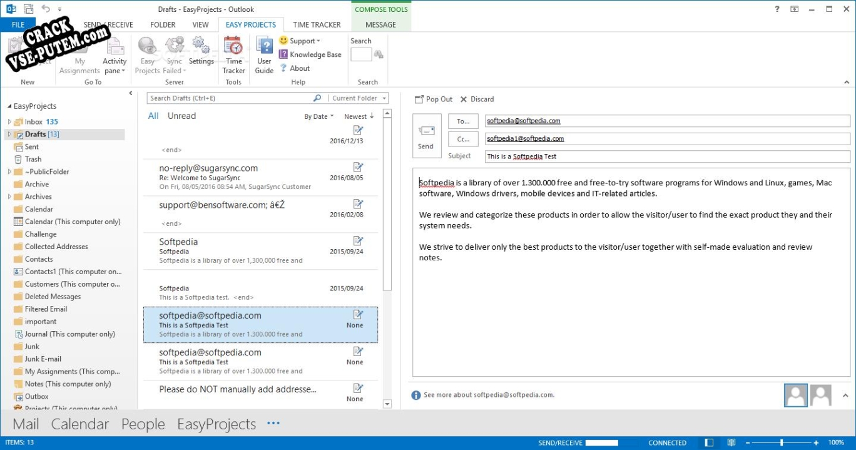The image size is (856, 450).
Task: Select the EASY PROJECTS tab
Action: [x=251, y=25]
